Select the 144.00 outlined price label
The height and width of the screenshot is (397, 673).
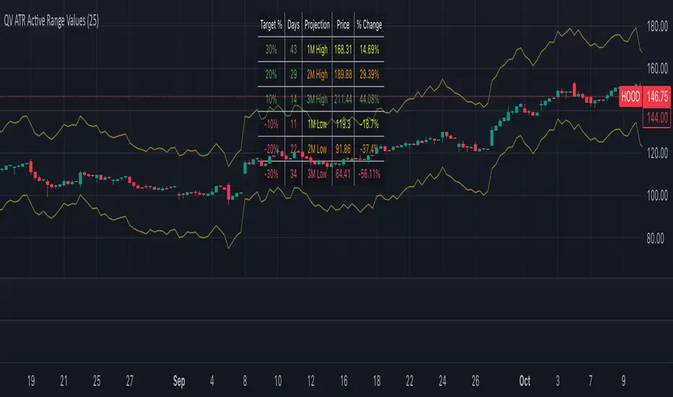[656, 118]
